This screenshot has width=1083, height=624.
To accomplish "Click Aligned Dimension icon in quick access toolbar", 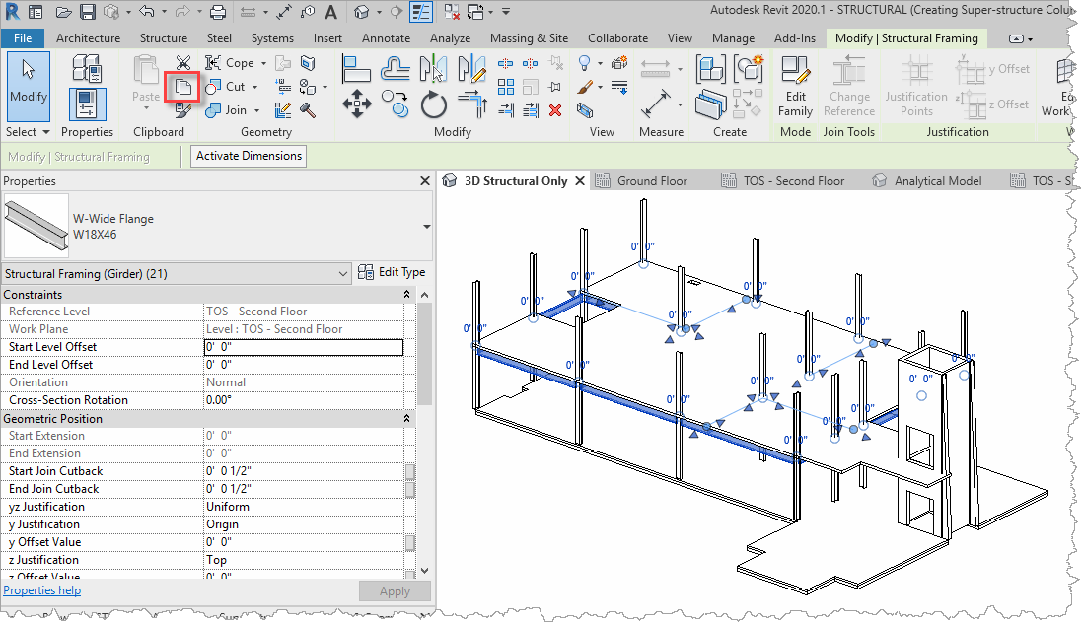I will coord(284,12).
